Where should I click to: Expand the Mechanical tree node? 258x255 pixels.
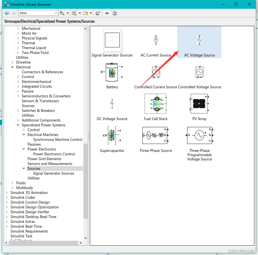pos(18,28)
